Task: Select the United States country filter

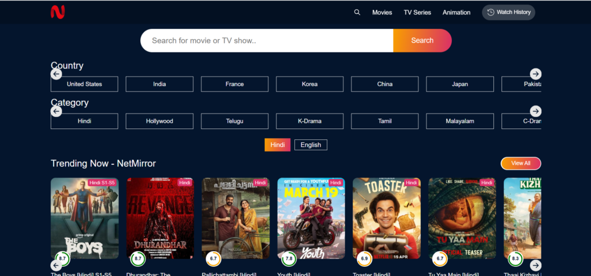Action: pos(84,84)
